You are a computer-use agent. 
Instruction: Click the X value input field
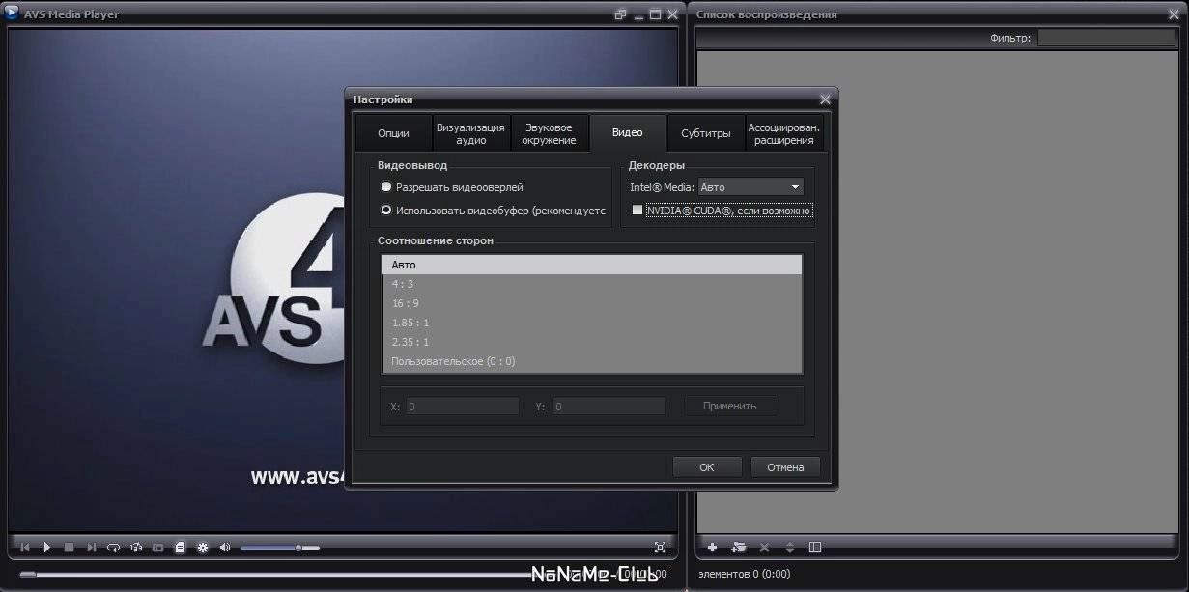[x=463, y=407]
